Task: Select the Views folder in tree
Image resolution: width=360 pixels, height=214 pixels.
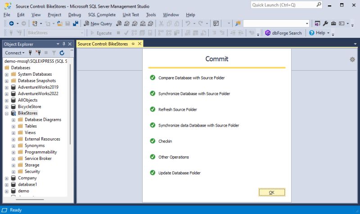Action: tap(30, 132)
